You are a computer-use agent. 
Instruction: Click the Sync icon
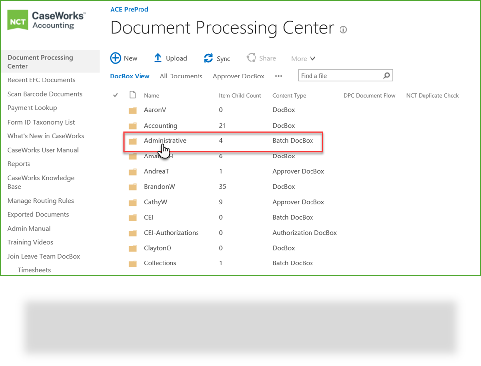207,58
